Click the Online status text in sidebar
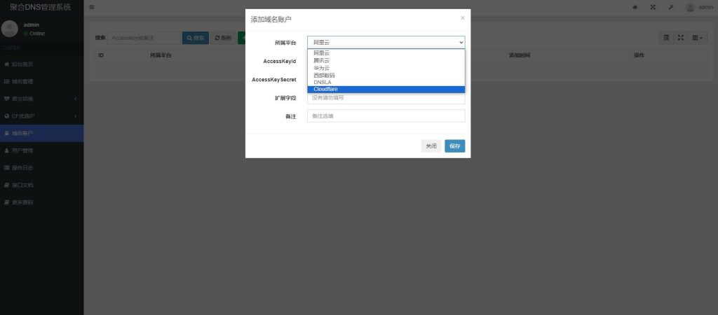This screenshot has height=315, width=718. pyautogui.click(x=37, y=34)
